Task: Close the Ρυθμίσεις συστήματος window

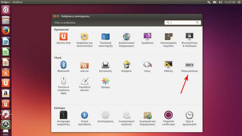Action: click(x=54, y=16)
